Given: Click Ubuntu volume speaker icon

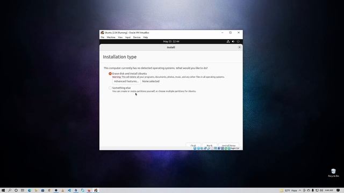Looking at the screenshot, I should coord(233,42).
